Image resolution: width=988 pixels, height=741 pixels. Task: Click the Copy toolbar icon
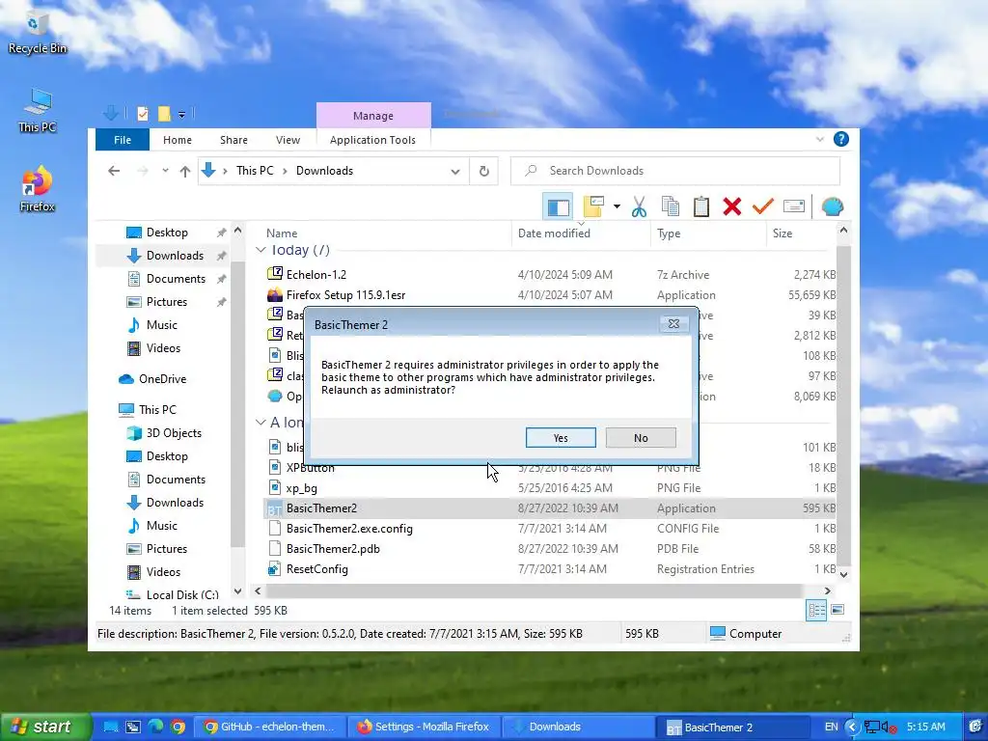pyautogui.click(x=670, y=206)
